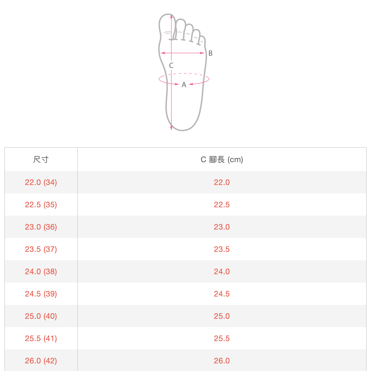Screen dimensions: 371x371
Task: Click foot length value 24.5
Action: click(x=222, y=294)
